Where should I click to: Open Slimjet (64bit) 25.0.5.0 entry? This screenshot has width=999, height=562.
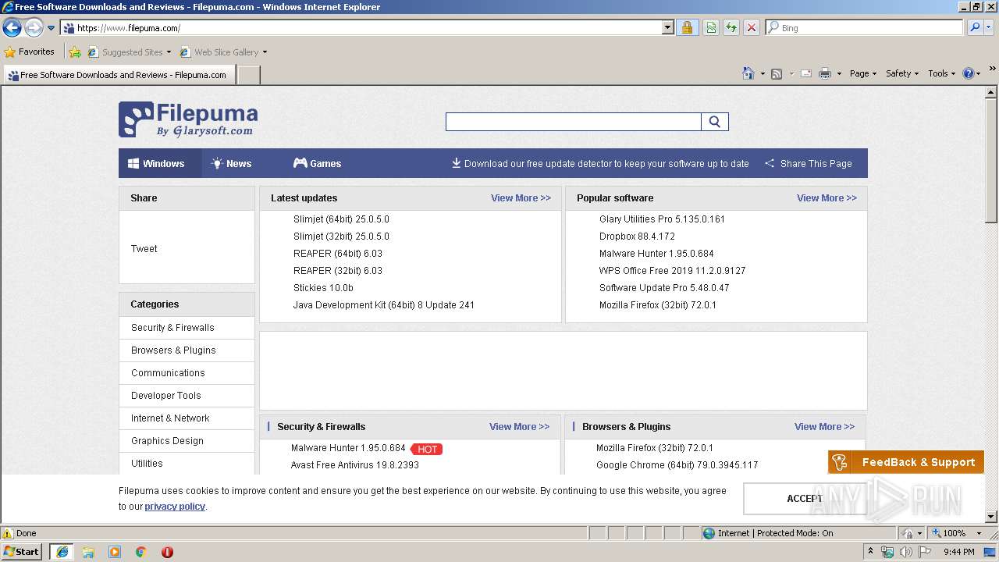[x=341, y=219]
